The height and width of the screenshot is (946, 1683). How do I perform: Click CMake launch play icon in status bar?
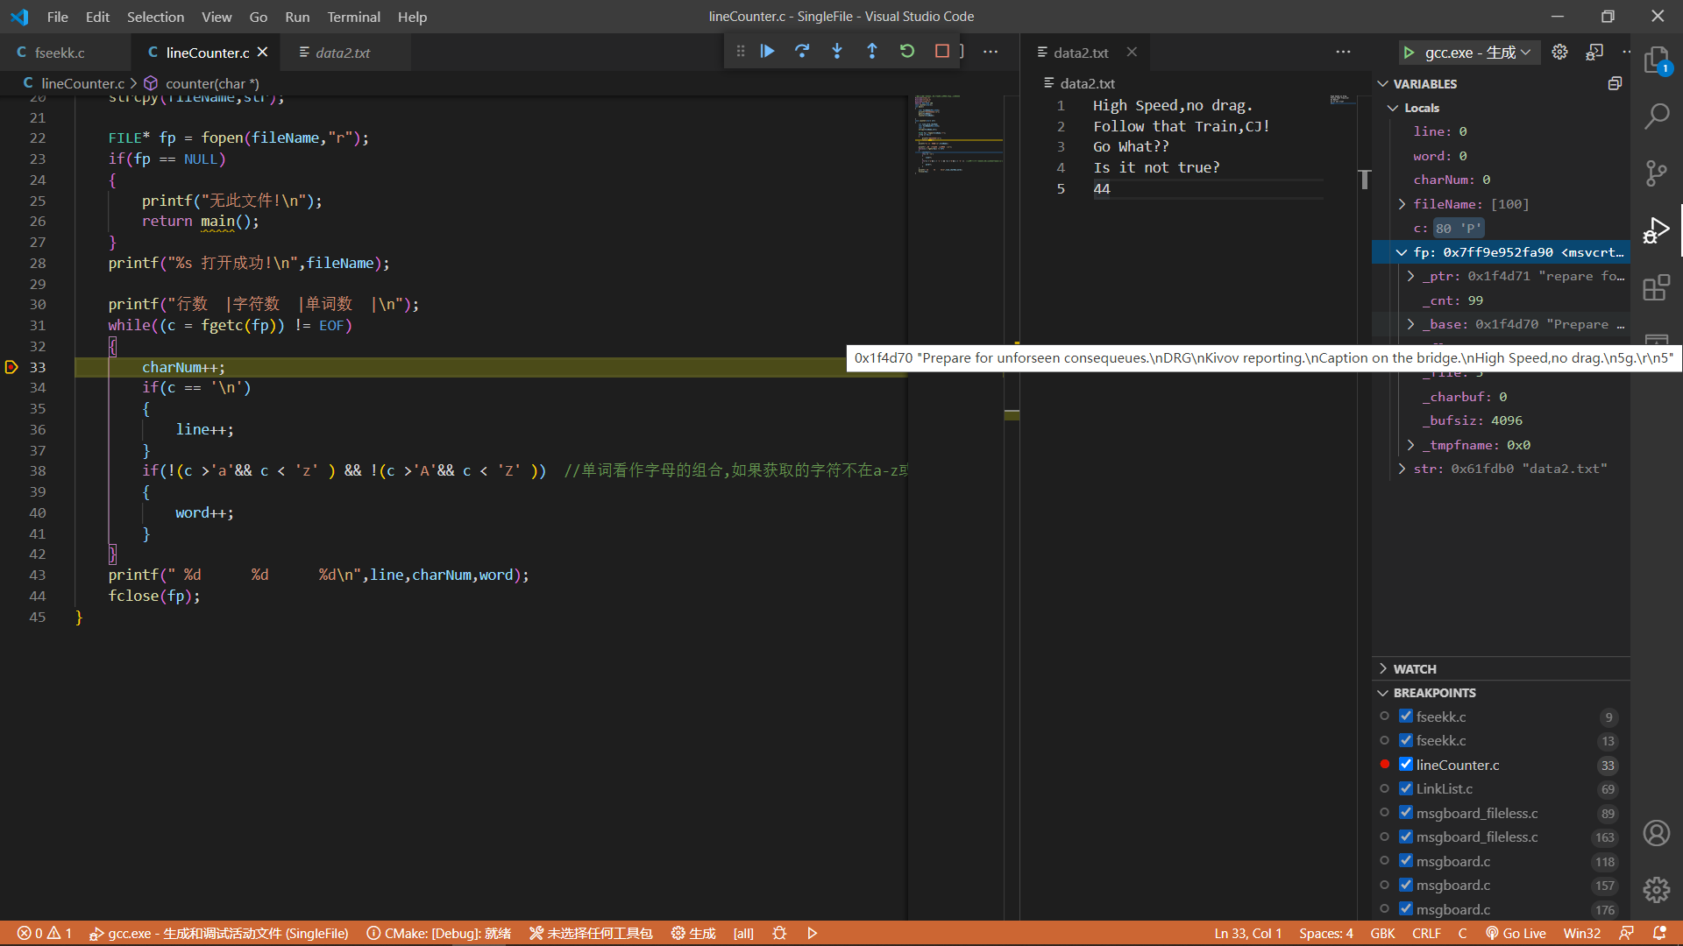pyautogui.click(x=813, y=934)
